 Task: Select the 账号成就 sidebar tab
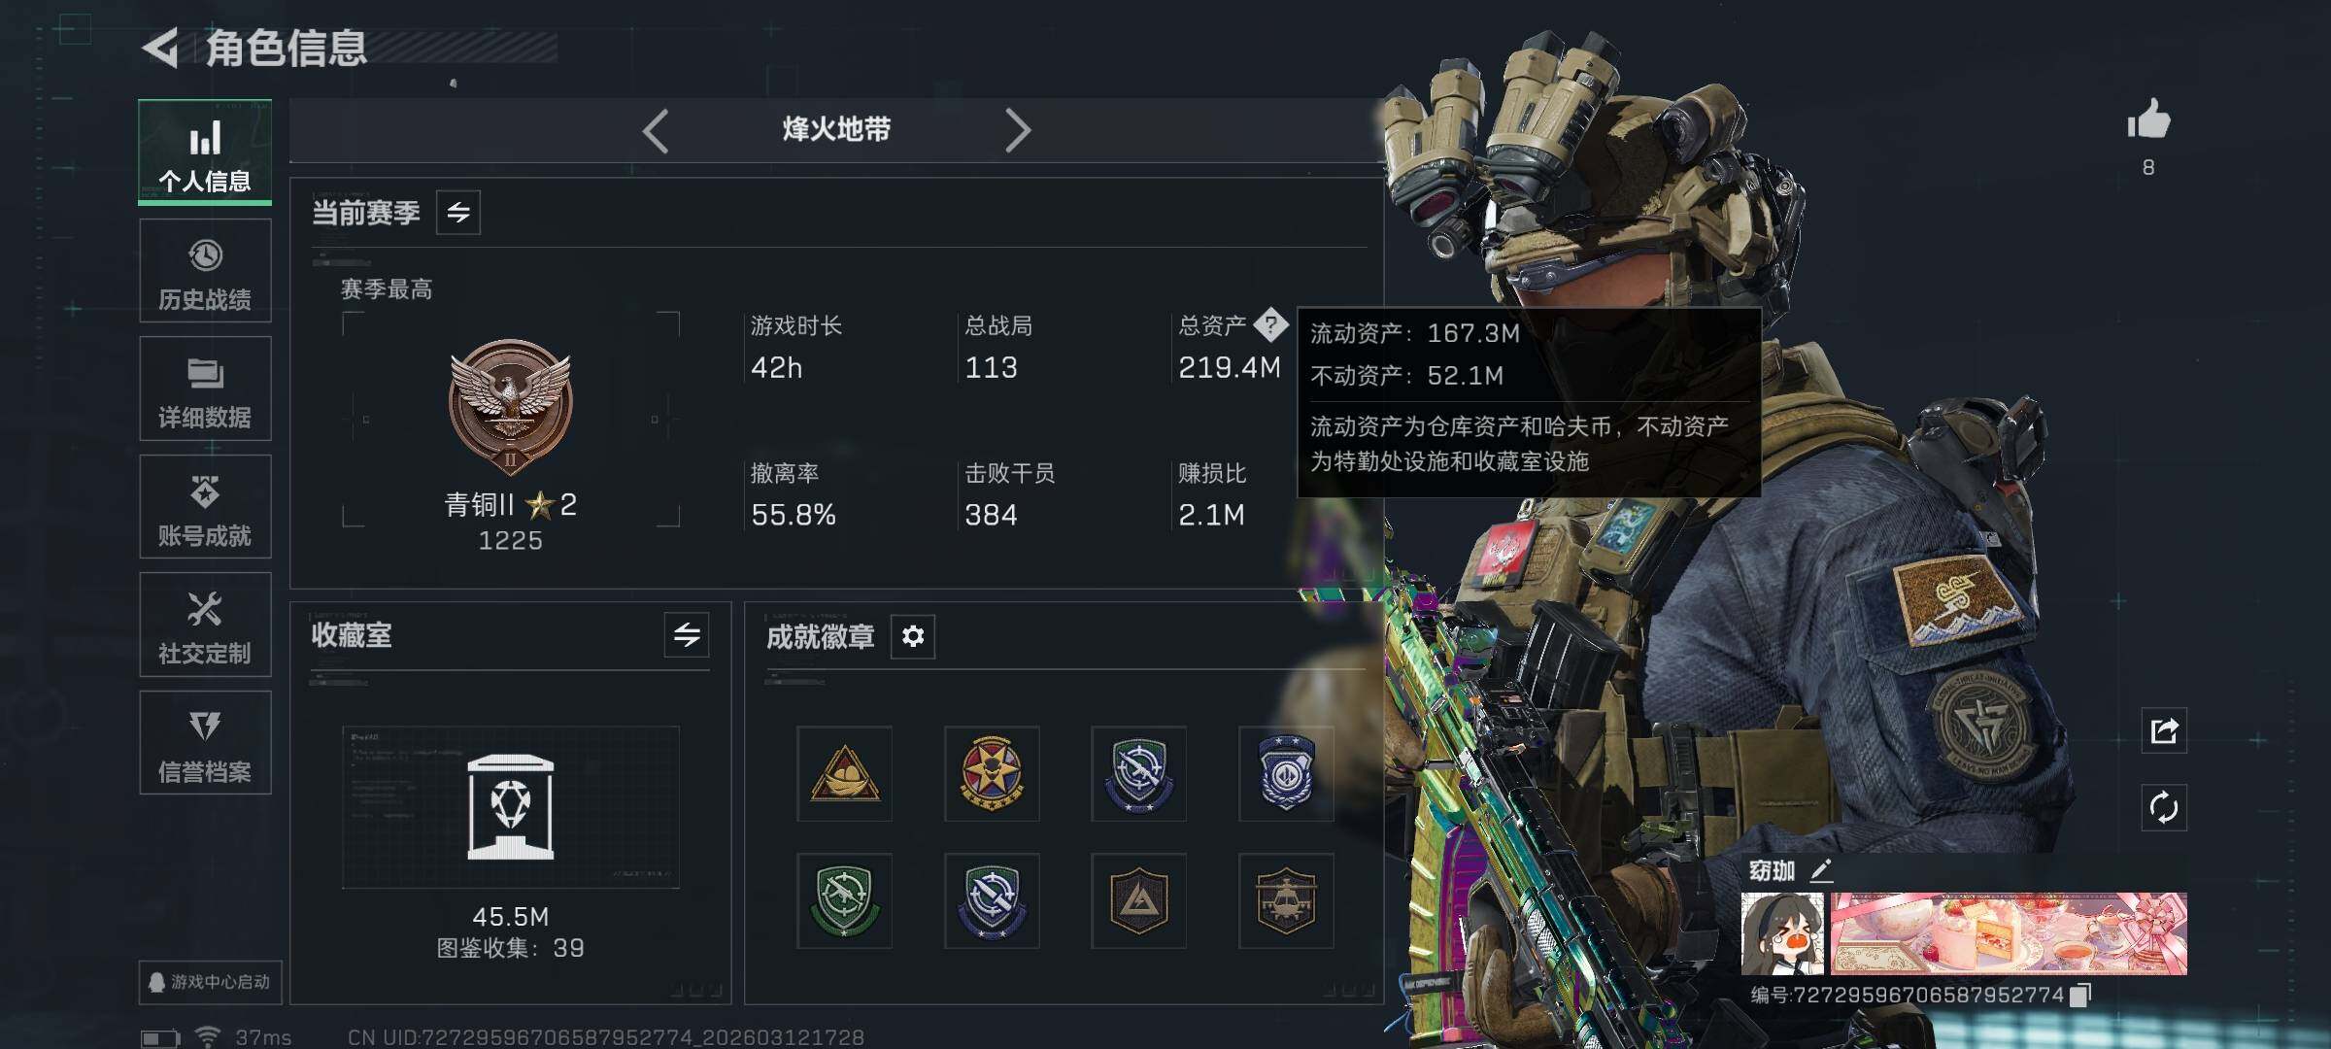click(x=205, y=507)
